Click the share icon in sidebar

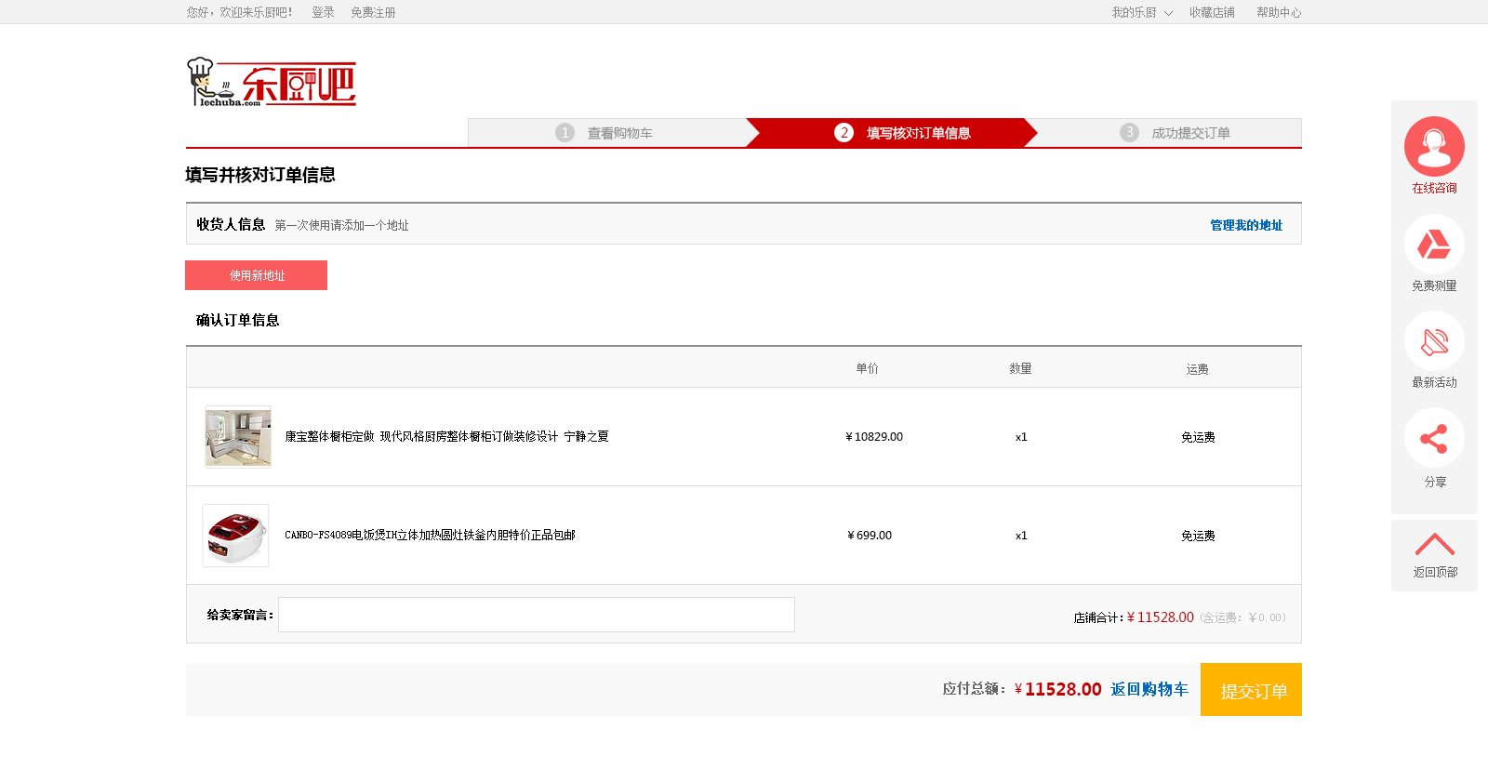click(1434, 438)
